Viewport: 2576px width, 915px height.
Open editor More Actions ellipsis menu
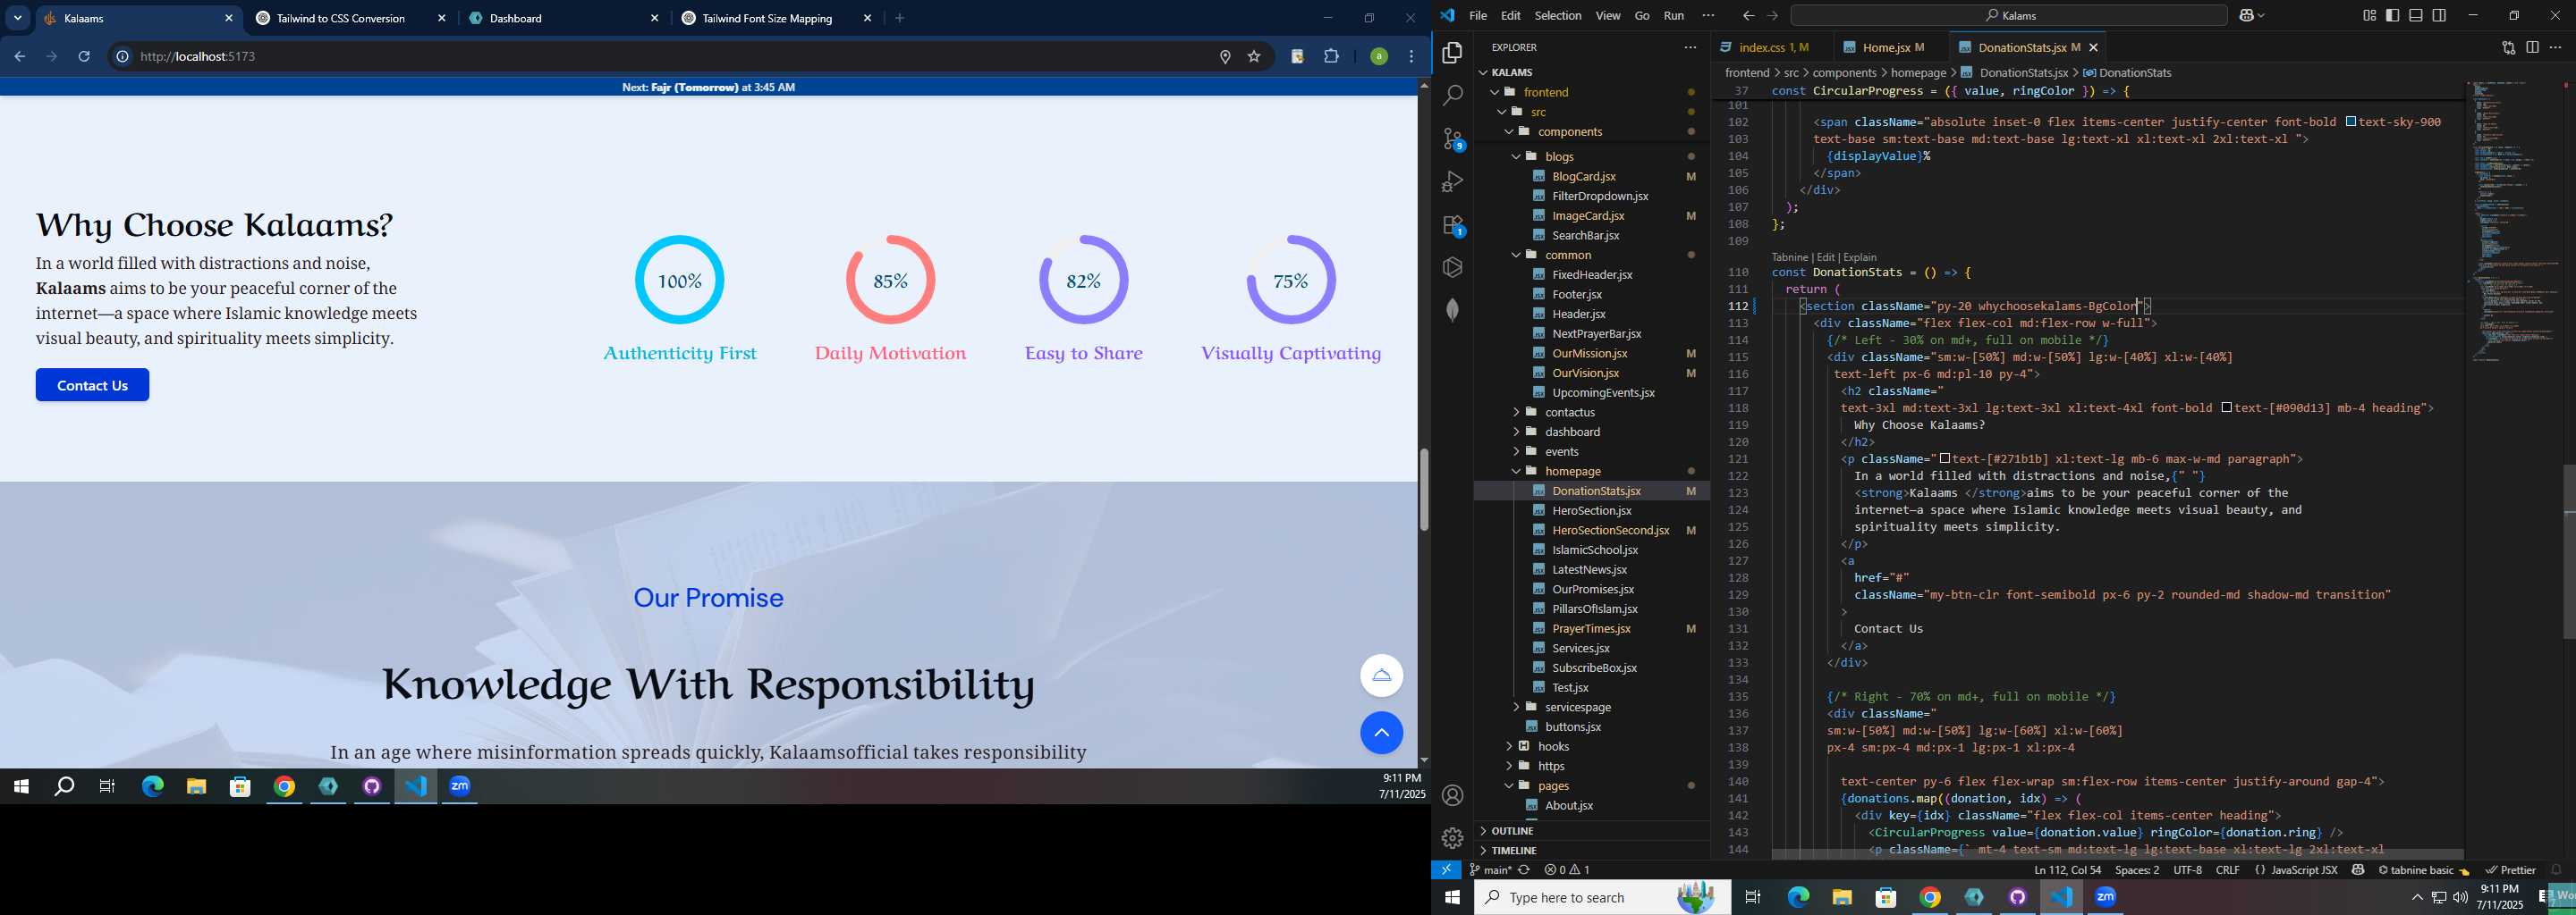pyautogui.click(x=2555, y=47)
